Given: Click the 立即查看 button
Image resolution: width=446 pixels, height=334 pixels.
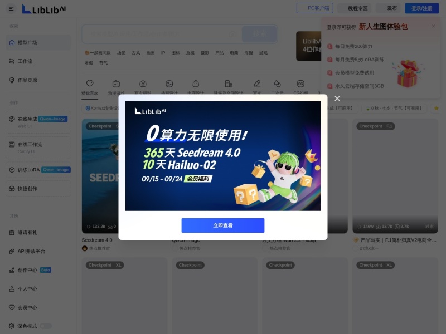Looking at the screenshot, I should [222, 225].
